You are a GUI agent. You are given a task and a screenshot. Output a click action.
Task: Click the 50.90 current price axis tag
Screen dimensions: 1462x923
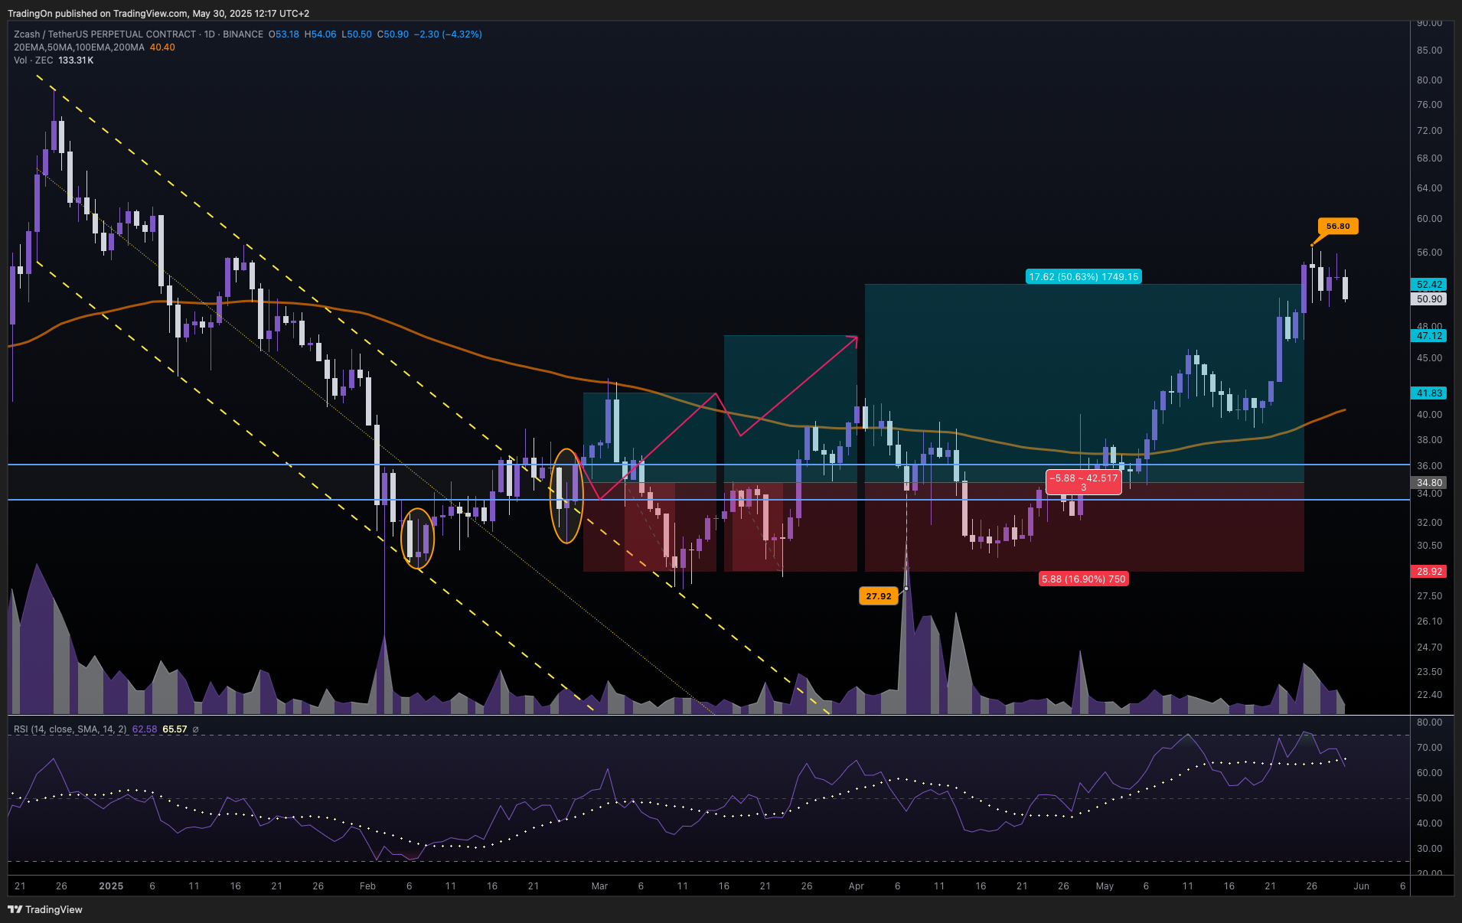pos(1429,299)
